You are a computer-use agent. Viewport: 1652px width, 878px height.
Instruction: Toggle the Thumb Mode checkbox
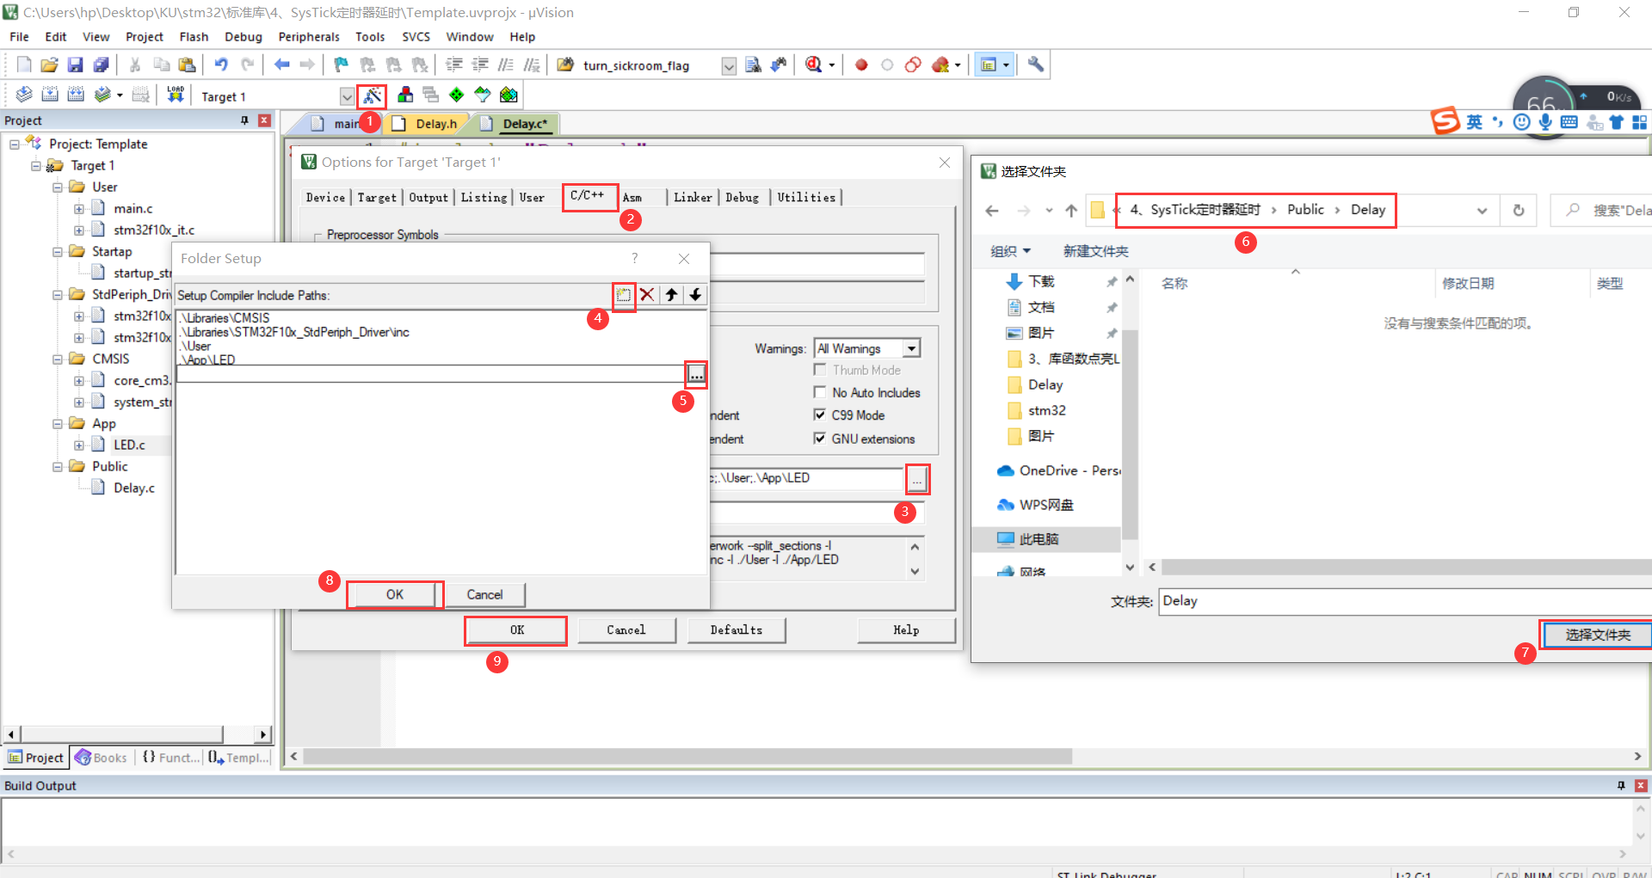tap(820, 370)
